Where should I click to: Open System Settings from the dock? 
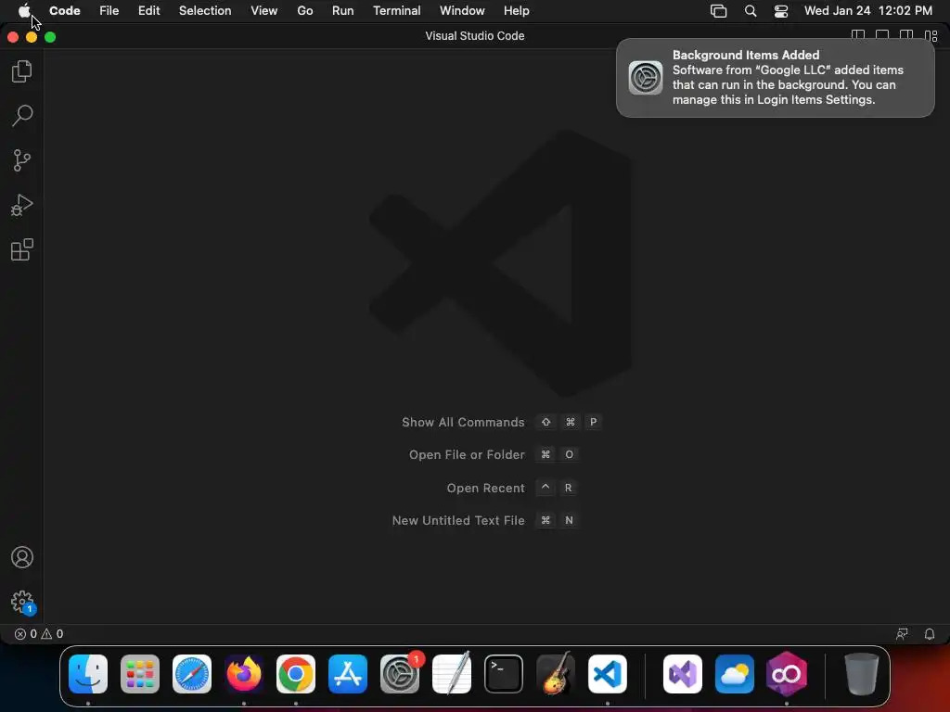[400, 674]
